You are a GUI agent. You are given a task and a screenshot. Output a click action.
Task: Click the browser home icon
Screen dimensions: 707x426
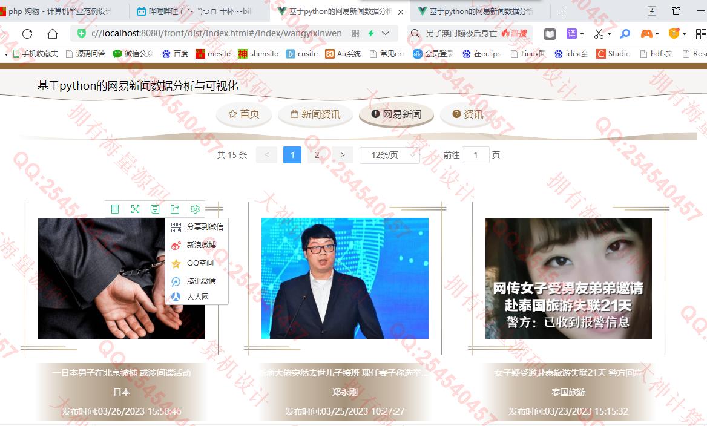pos(53,34)
